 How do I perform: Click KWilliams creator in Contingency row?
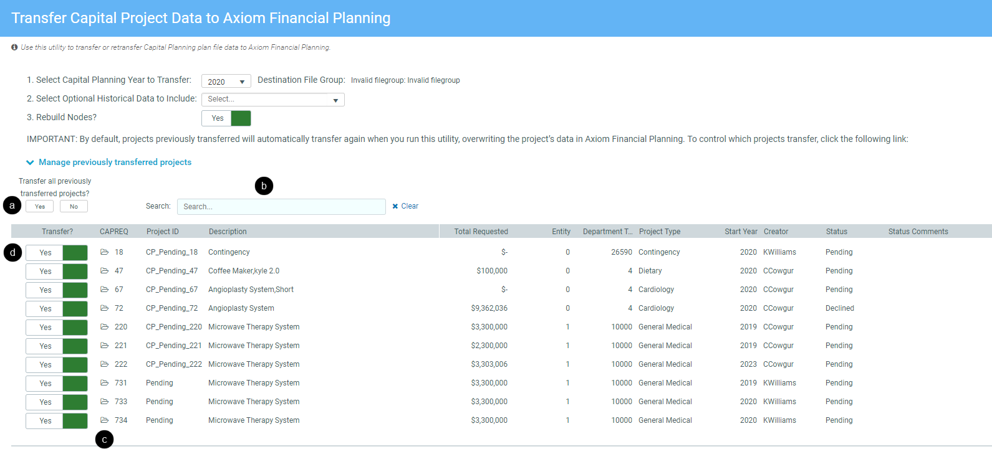779,252
